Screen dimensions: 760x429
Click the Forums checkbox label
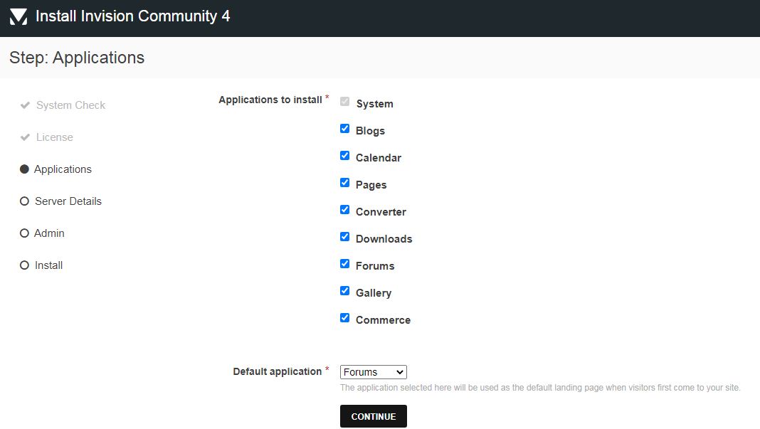[375, 265]
